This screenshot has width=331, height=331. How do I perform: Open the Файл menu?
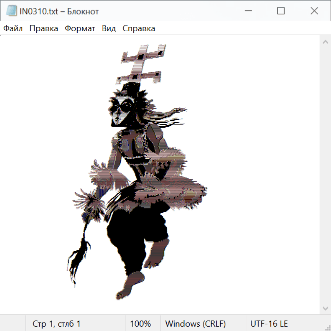coord(13,28)
